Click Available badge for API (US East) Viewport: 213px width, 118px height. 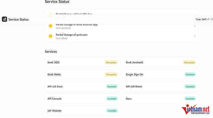pos(112,86)
